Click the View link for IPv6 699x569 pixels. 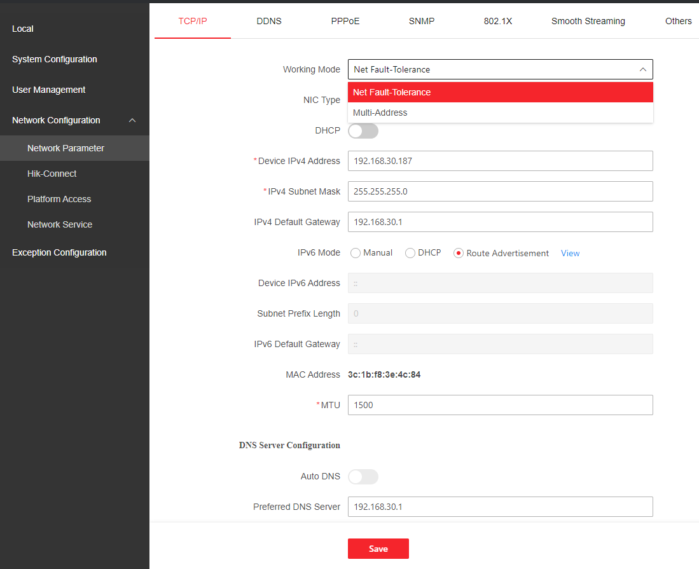[570, 253]
